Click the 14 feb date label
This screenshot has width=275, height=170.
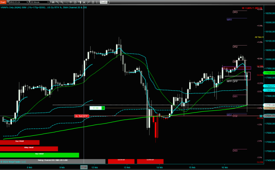click(x=160, y=167)
